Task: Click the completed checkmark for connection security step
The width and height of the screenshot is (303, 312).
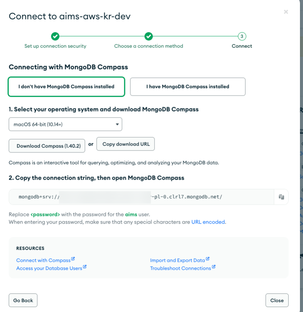Action: 55,36
